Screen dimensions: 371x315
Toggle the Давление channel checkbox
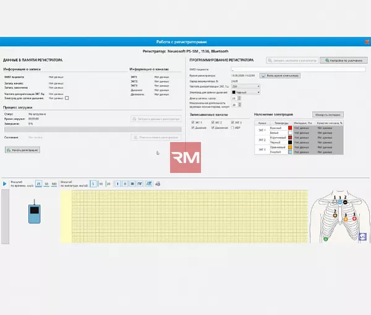coord(213,128)
